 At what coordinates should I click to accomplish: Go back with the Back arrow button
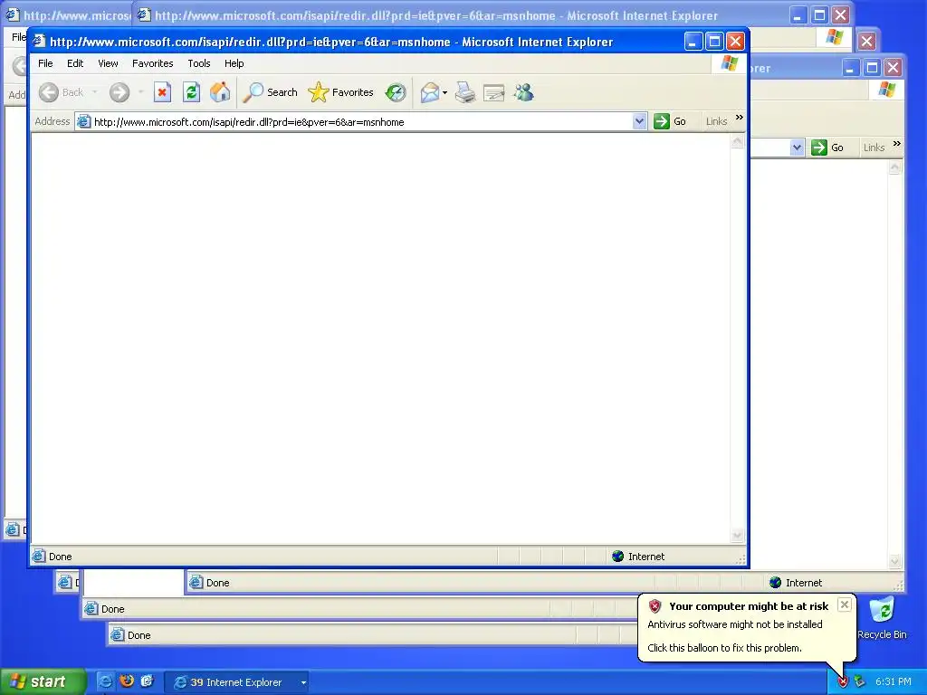62,92
